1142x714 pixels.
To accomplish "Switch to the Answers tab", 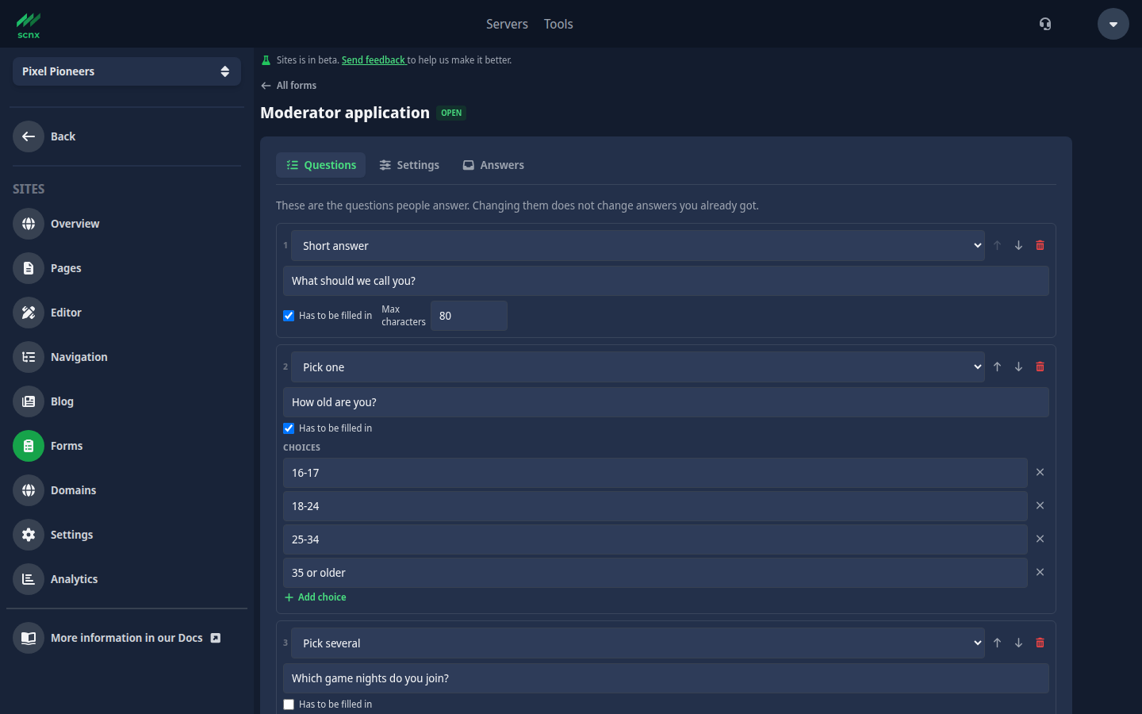I will (x=493, y=165).
